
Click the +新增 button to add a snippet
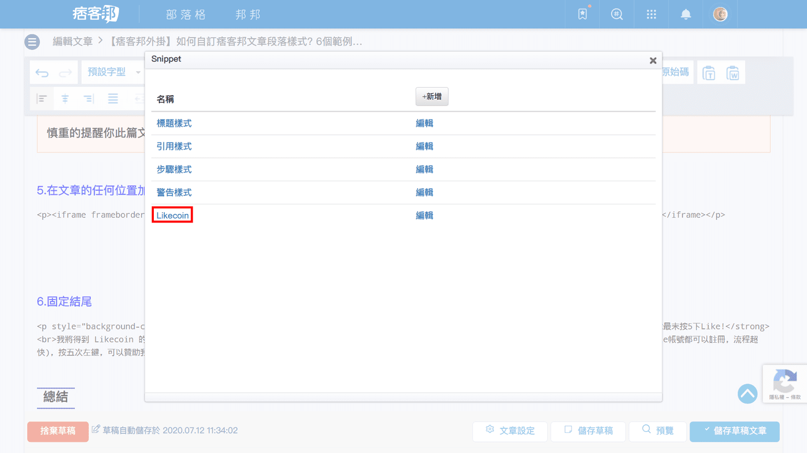click(x=432, y=96)
